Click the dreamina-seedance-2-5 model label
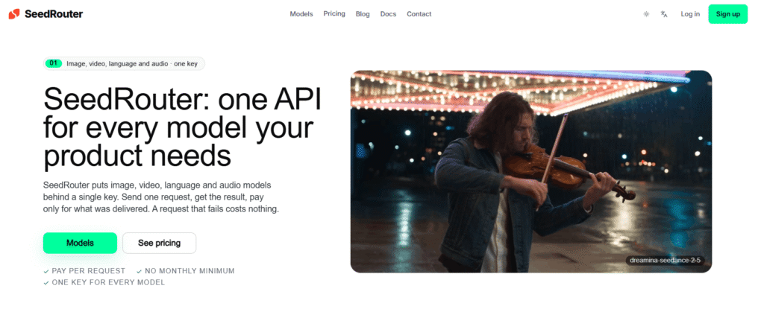Screen dimensions: 764x309 [665, 261]
